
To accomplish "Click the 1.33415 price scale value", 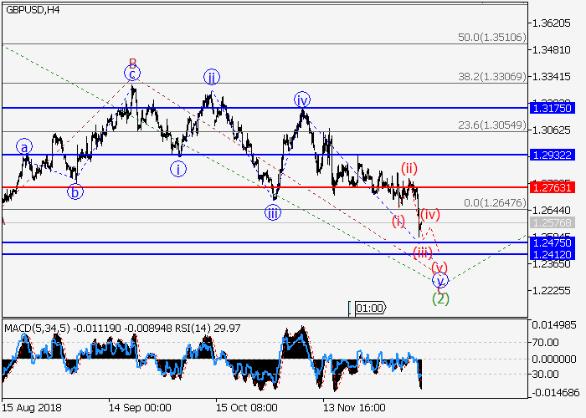I will point(552,77).
